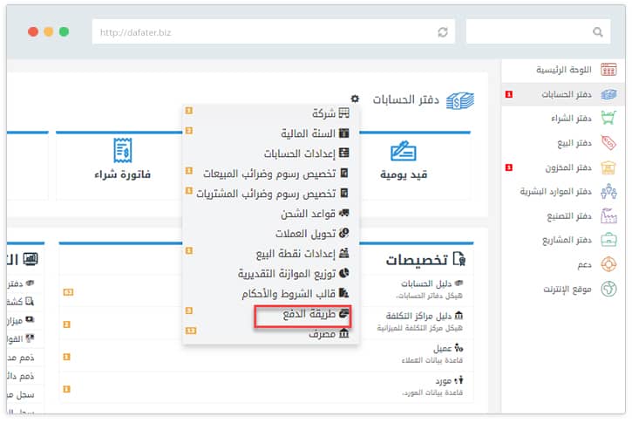The image size is (632, 423).
Task: Open دفتر التصنيع factory icon
Action: tap(608, 215)
